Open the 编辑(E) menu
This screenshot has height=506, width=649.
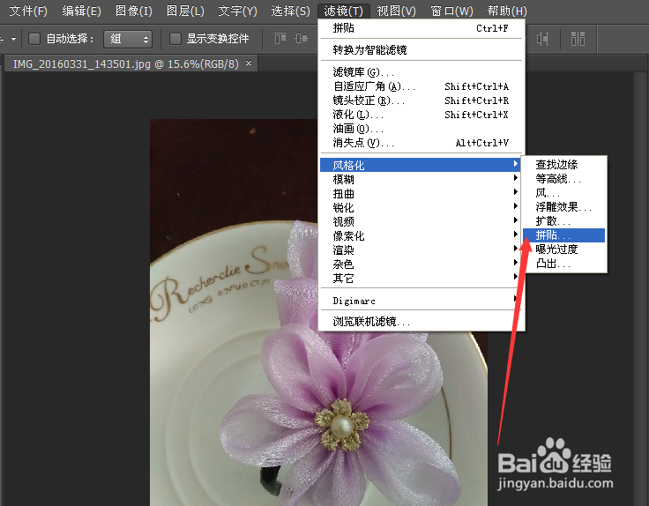[x=81, y=11]
